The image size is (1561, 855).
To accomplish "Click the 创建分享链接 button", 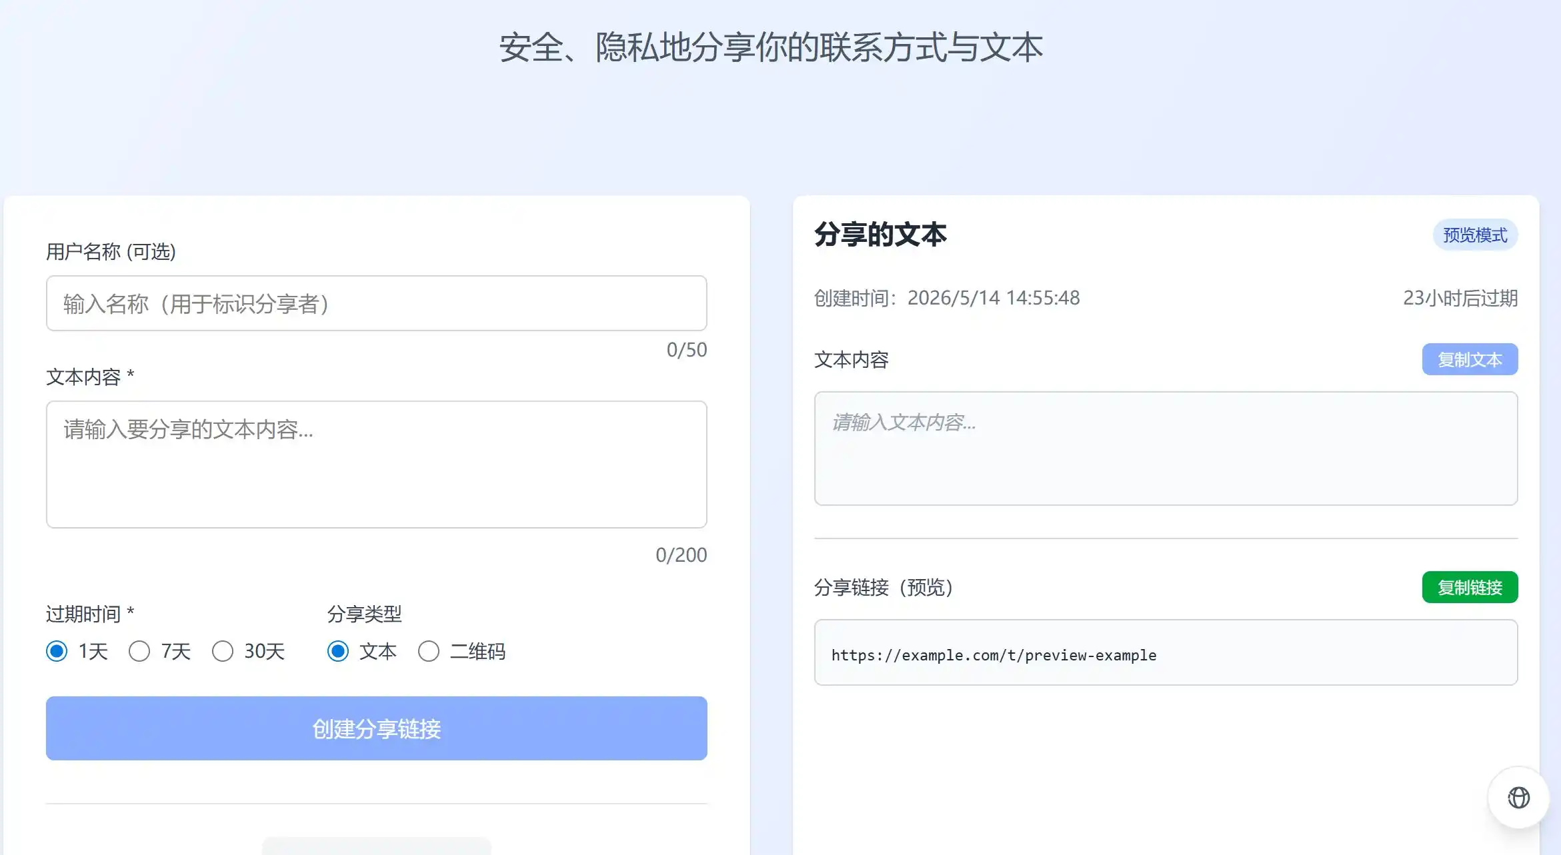I will tap(376, 728).
